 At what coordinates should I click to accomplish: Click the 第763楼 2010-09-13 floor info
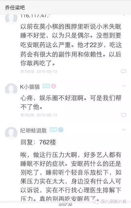[39, 115]
